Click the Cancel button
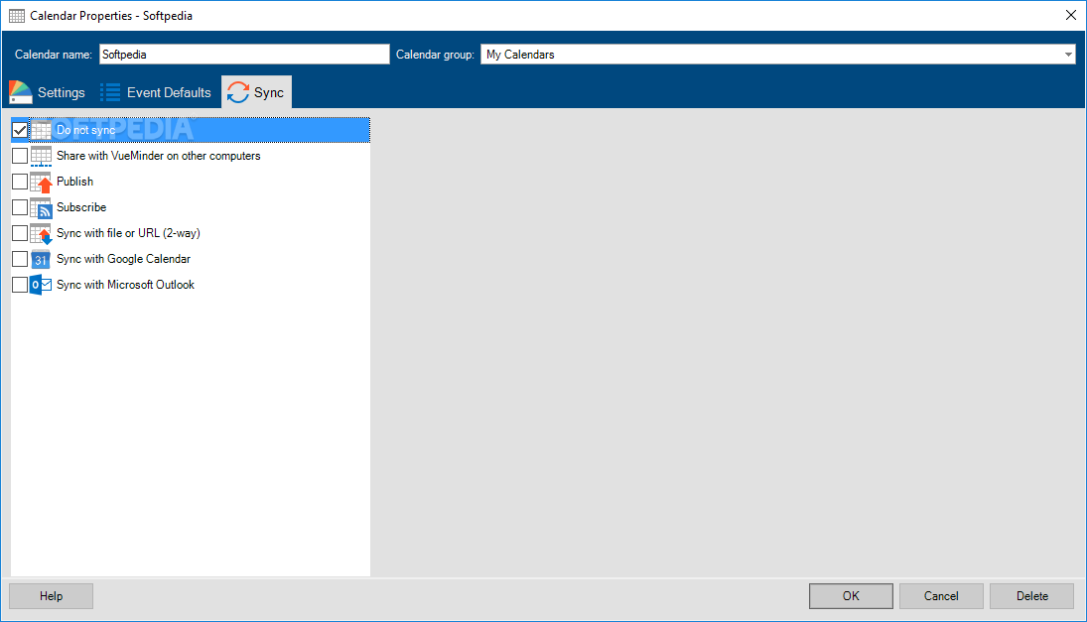The width and height of the screenshot is (1087, 622). click(x=941, y=595)
